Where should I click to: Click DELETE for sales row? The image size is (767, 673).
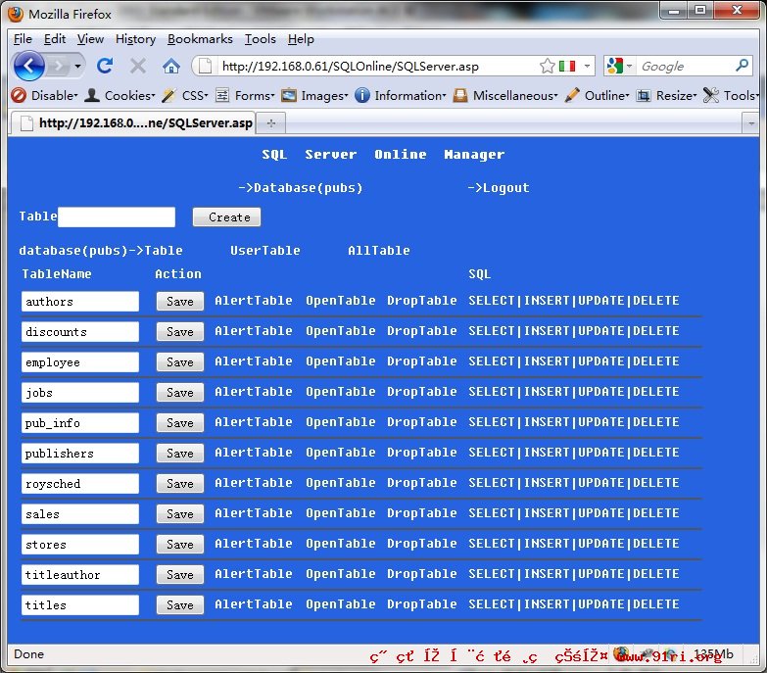pyautogui.click(x=656, y=512)
